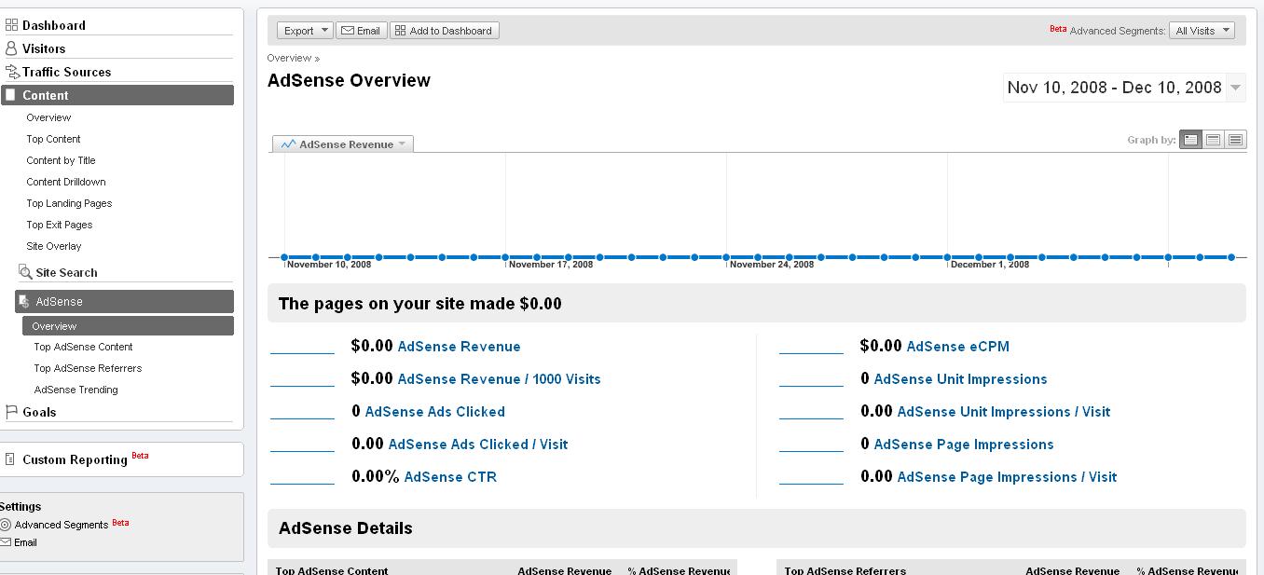1264x575 pixels.
Task: Open AdSense Ads Clicked link
Action: (x=434, y=412)
